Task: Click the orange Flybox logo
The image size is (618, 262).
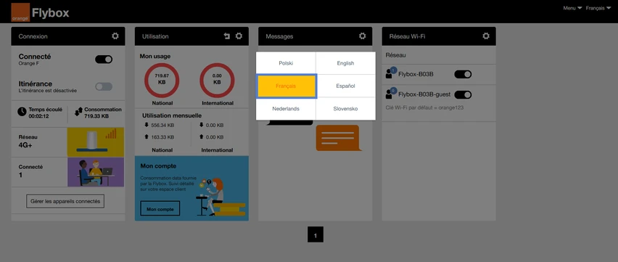Action: (20, 12)
